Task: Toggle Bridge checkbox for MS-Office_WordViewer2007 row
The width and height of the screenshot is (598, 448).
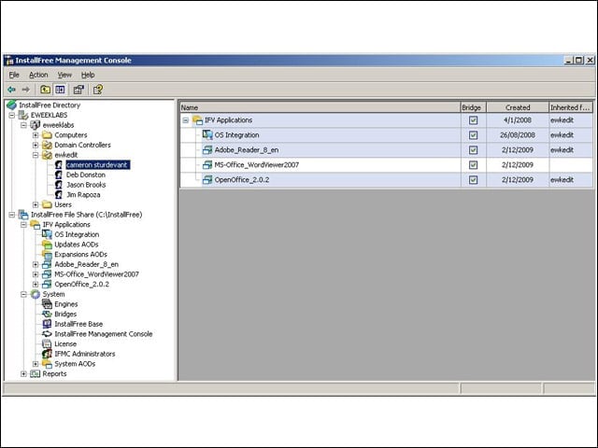Action: click(x=474, y=165)
